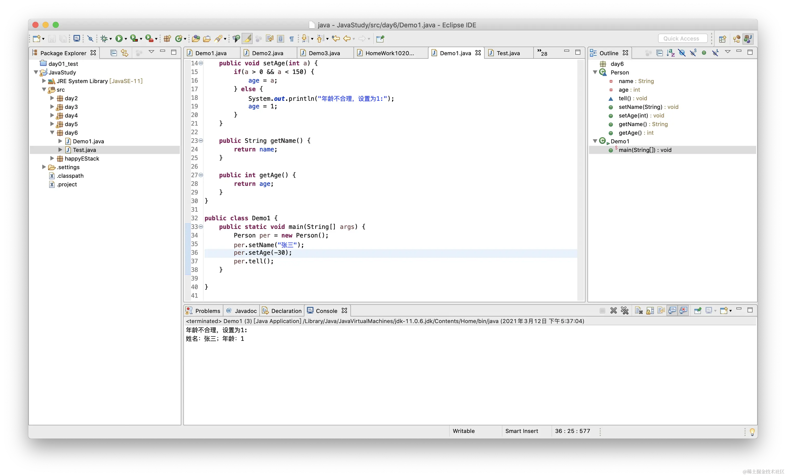Fold the getName method at line 23
Viewport: 786px width, 476px height.
(x=201, y=141)
